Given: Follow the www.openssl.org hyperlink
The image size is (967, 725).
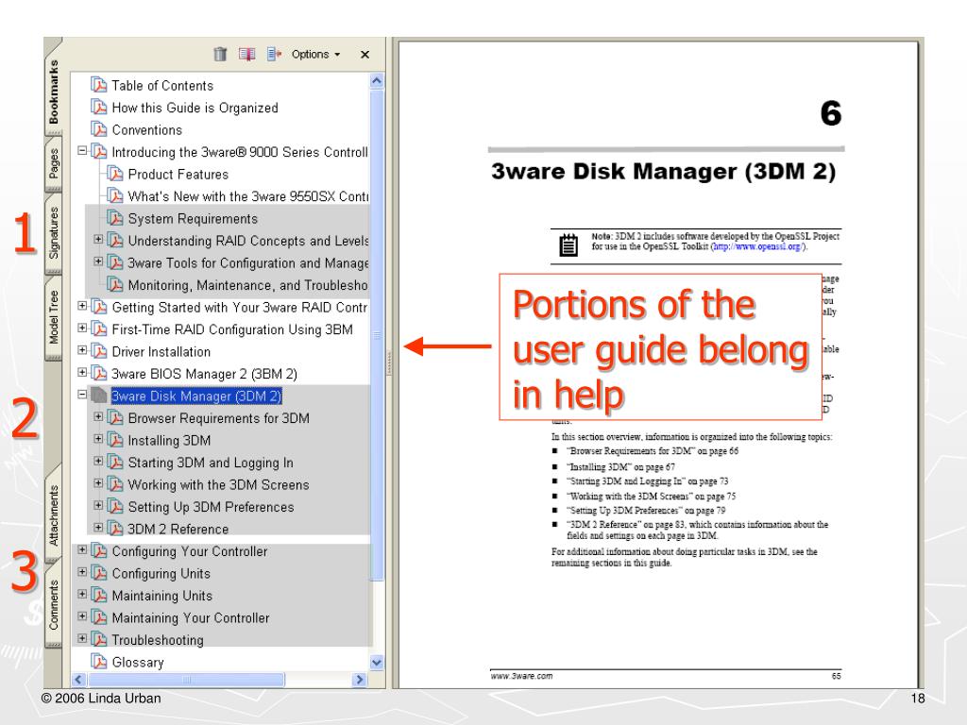Looking at the screenshot, I should tap(757, 246).
